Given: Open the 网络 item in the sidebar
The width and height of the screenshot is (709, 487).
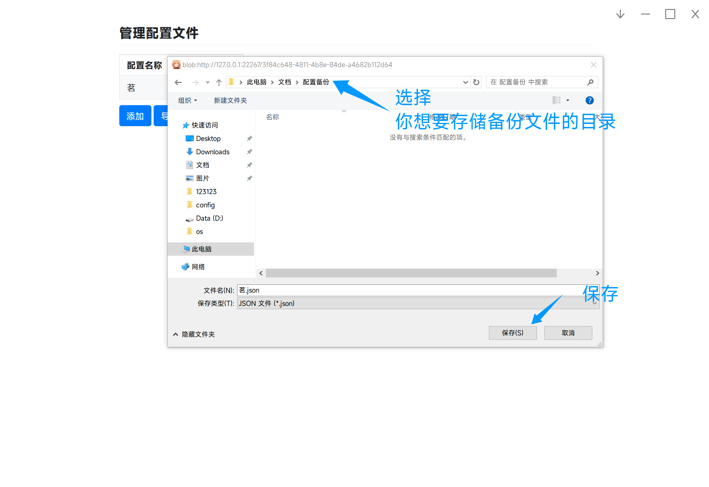Looking at the screenshot, I should (198, 266).
